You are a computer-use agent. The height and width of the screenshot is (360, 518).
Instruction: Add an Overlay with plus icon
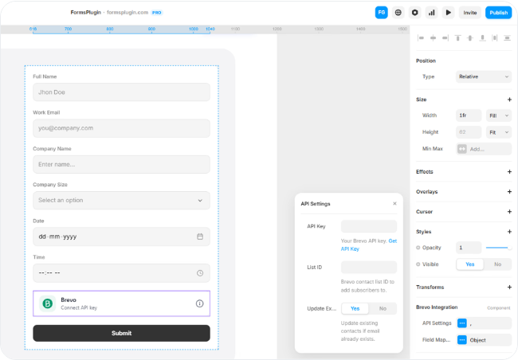point(509,192)
